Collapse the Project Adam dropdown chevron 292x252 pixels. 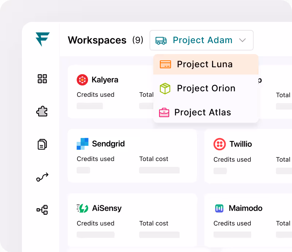[242, 40]
